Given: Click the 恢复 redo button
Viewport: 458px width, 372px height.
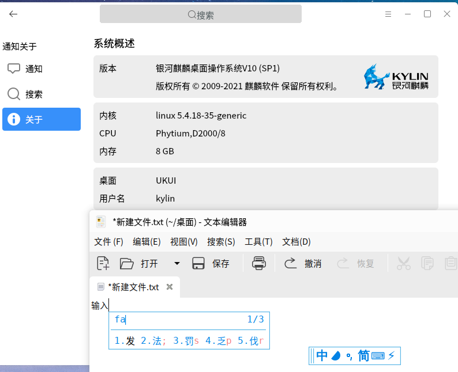Looking at the screenshot, I should (x=355, y=264).
